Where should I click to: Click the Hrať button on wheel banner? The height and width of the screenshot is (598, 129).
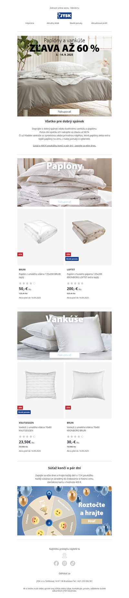click(x=92, y=521)
